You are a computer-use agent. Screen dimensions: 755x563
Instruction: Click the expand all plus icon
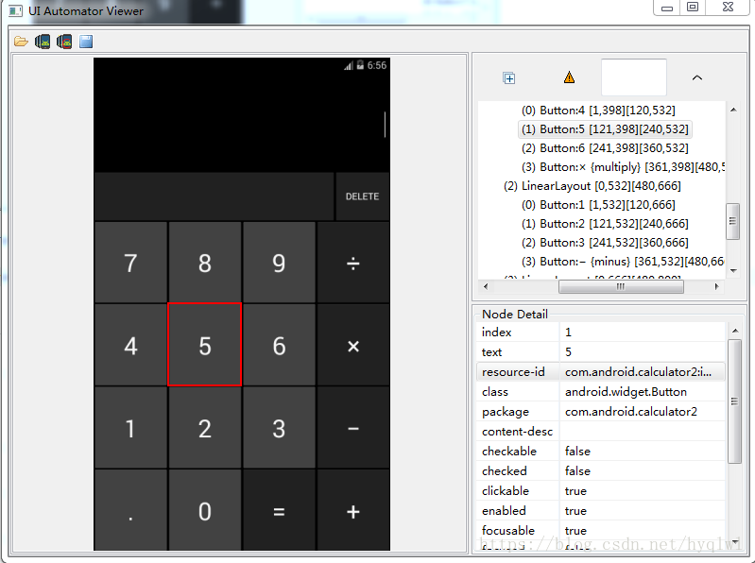509,78
